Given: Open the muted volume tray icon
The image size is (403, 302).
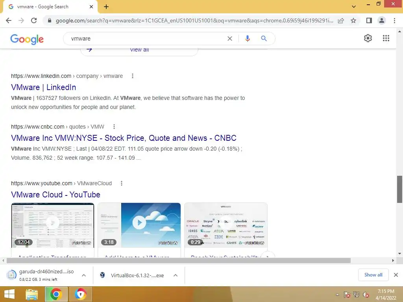Looking at the screenshot, I should (x=366, y=295).
